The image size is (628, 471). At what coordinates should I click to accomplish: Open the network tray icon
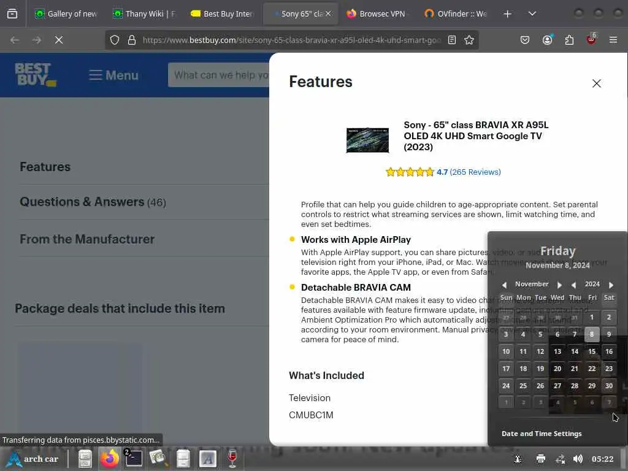[561, 459]
